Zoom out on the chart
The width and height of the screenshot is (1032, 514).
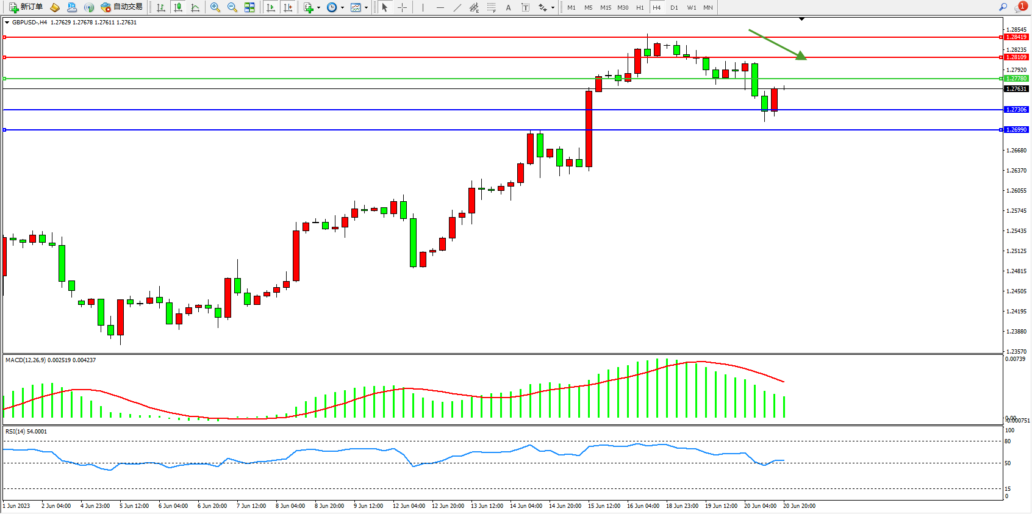232,7
